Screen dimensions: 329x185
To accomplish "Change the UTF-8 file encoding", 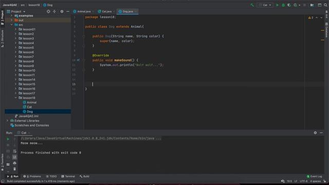I will click(x=304, y=181).
